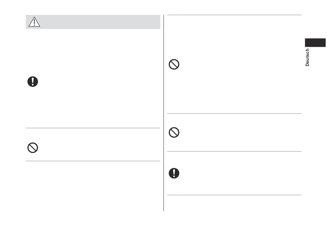
Task: Click the prohibition circle icon in left column
Action: click(33, 148)
